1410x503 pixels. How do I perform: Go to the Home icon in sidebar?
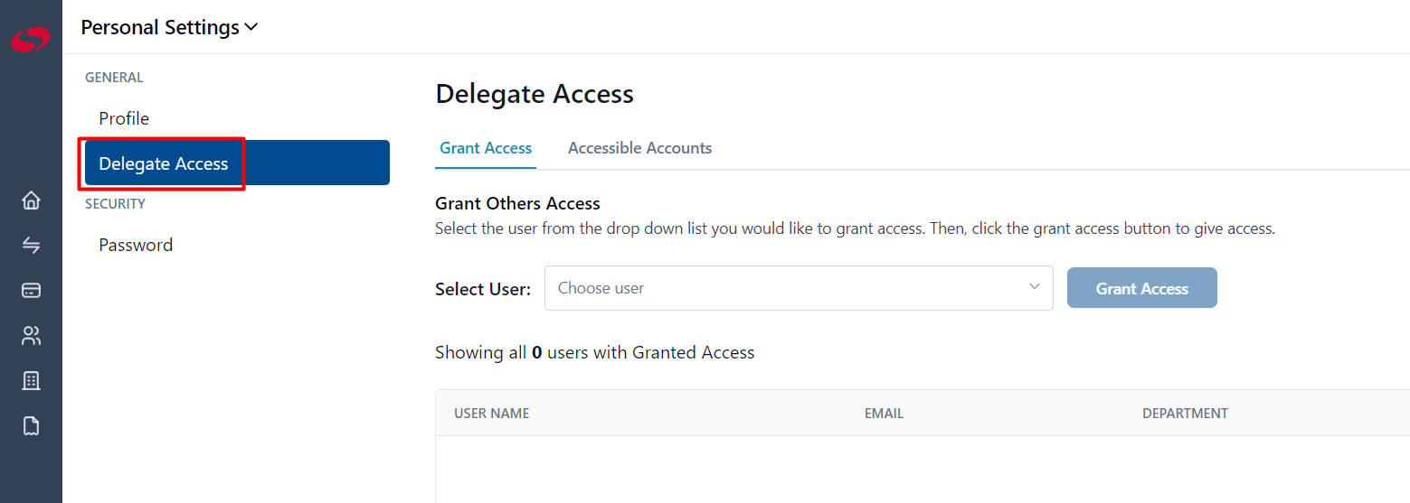pos(31,200)
